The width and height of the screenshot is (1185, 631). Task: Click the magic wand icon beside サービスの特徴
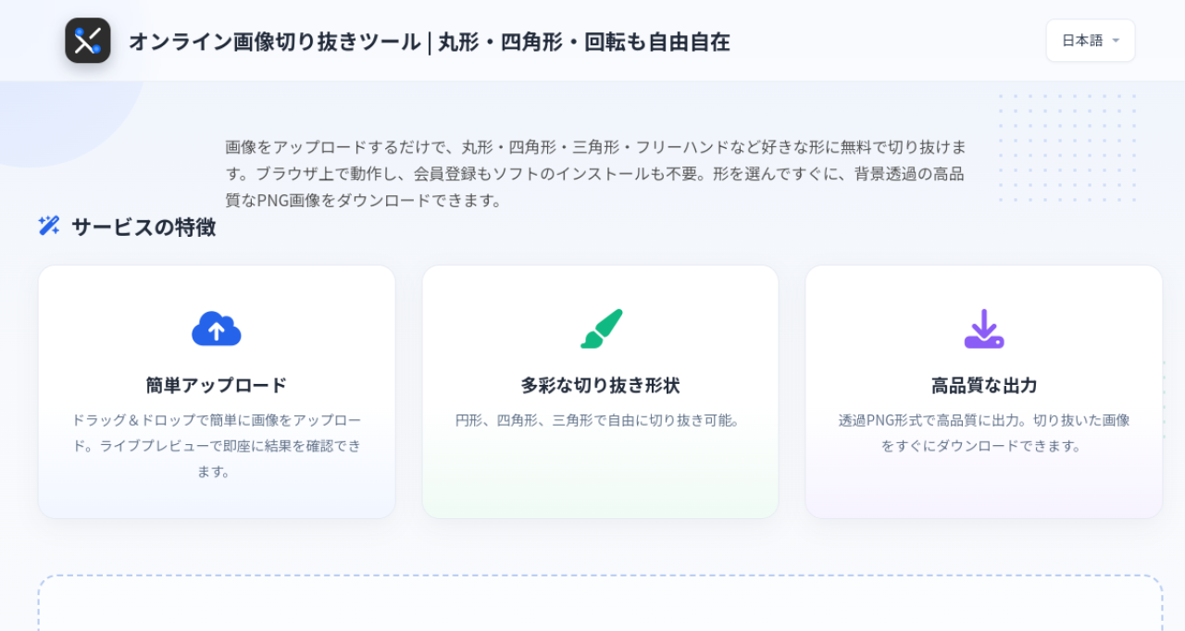pyautogui.click(x=49, y=225)
